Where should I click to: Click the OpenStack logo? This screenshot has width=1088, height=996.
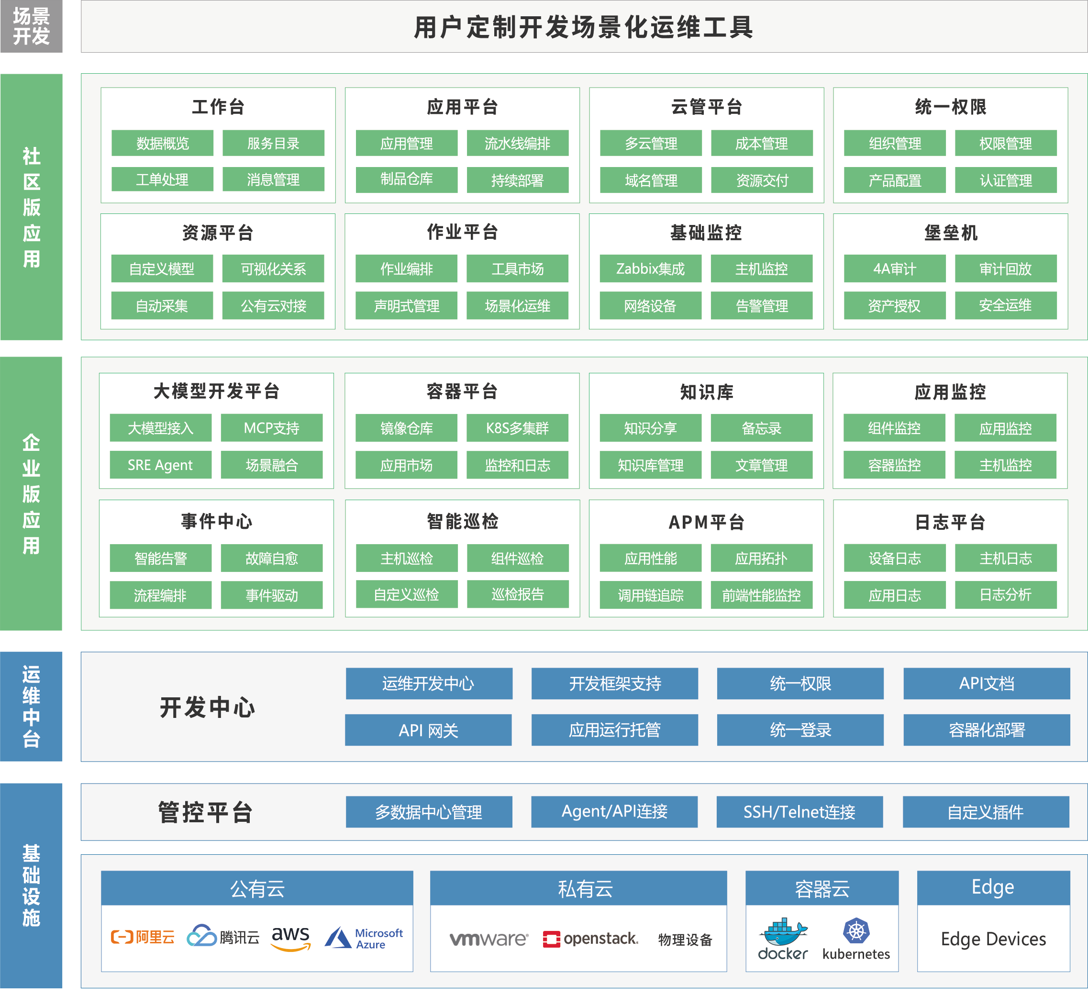[x=590, y=940]
